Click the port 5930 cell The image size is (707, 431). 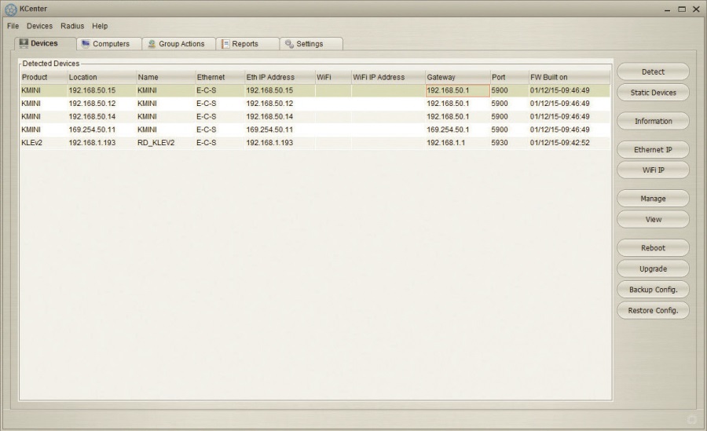point(510,142)
